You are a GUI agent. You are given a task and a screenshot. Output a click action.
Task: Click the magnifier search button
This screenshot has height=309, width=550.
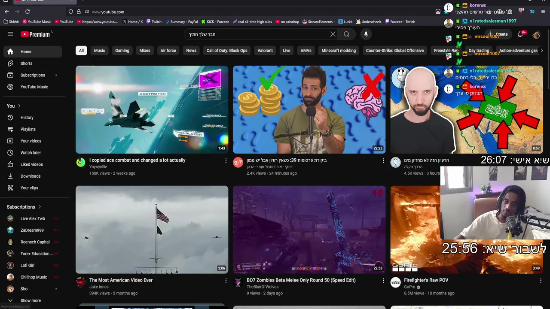[x=347, y=34]
